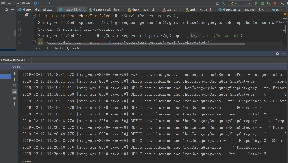Open Search Everywhere magnifier

pyautogui.click(x=282, y=3)
